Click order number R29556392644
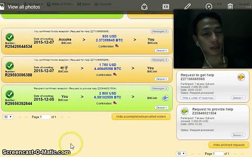This screenshot has width=252, height=157. [x=18, y=103]
